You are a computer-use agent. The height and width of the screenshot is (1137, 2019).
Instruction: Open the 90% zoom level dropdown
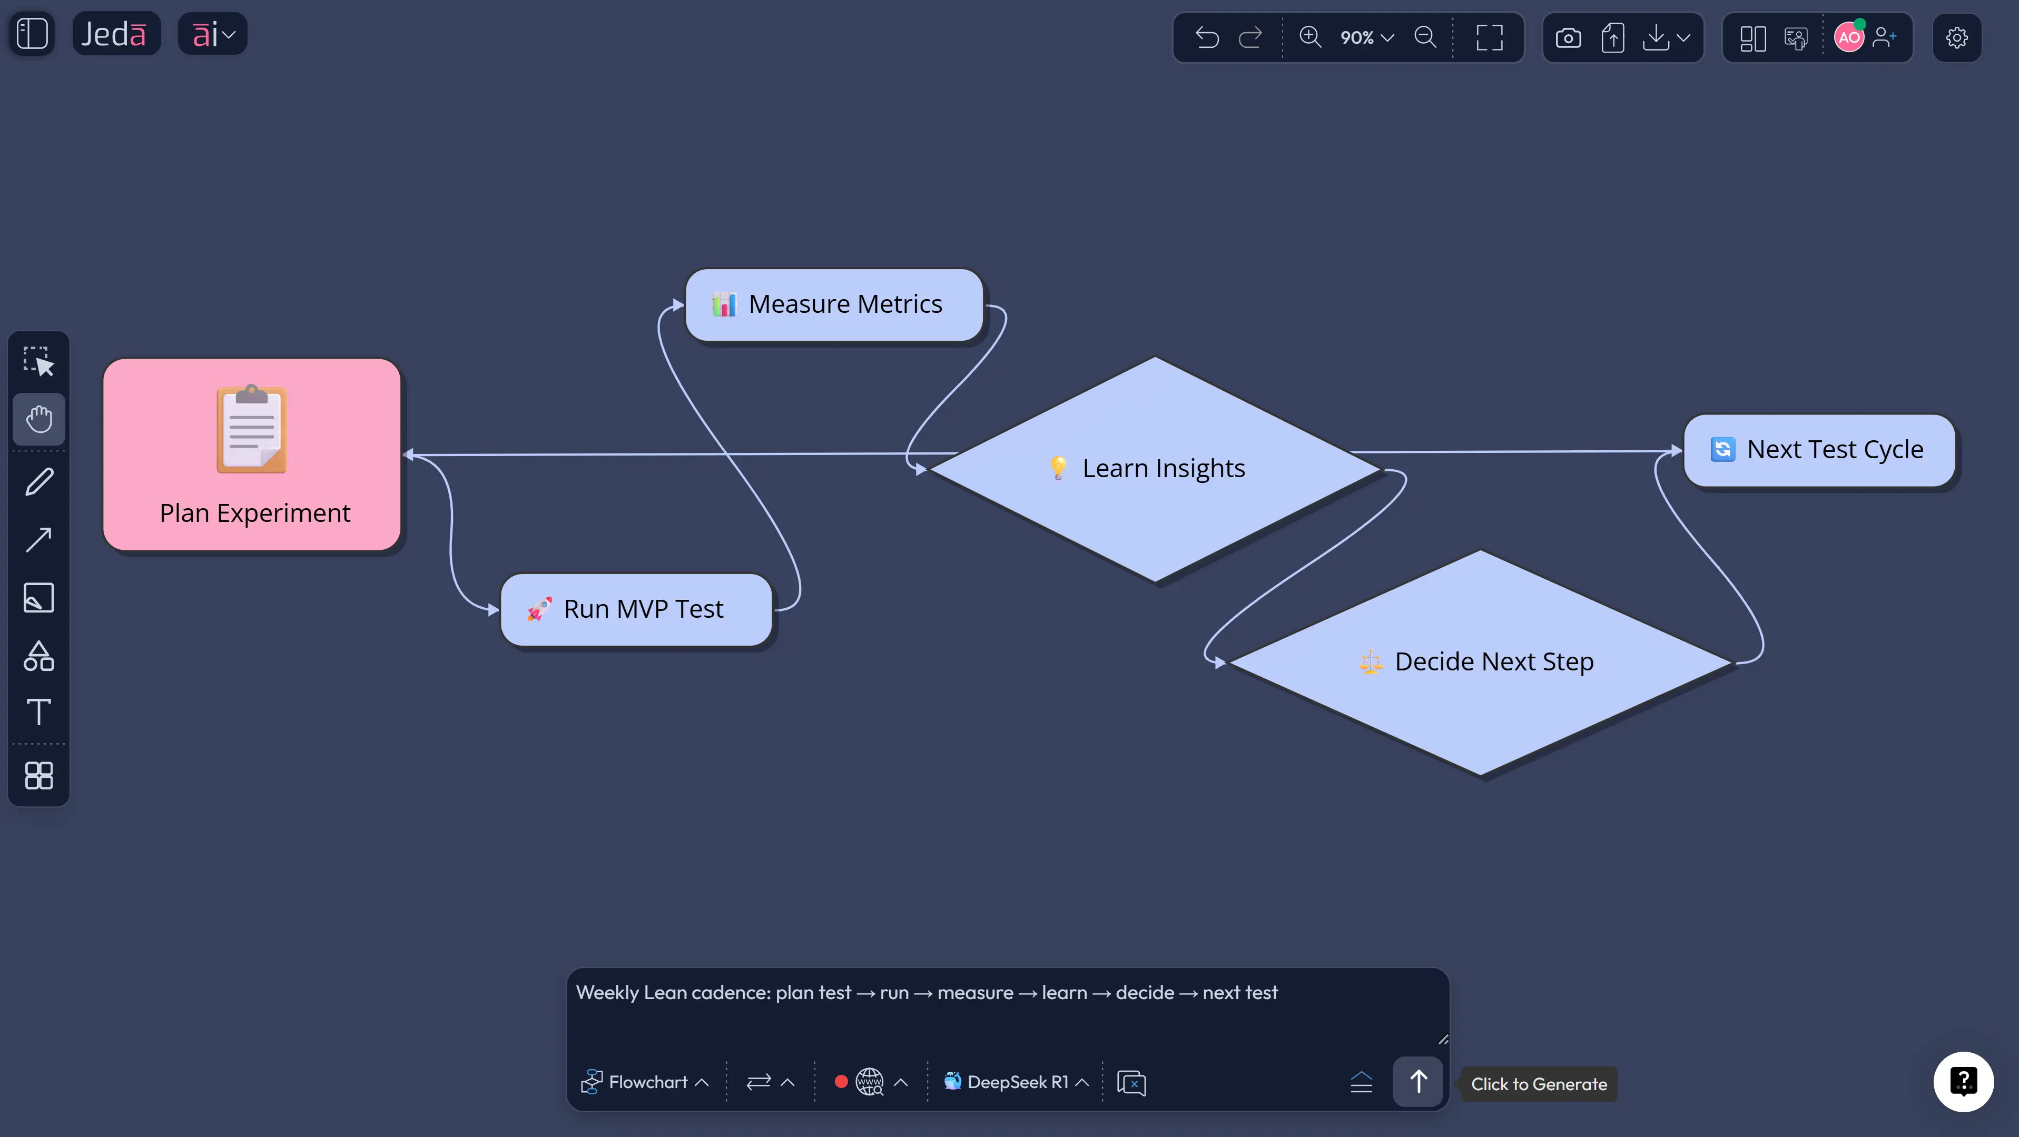(x=1366, y=37)
